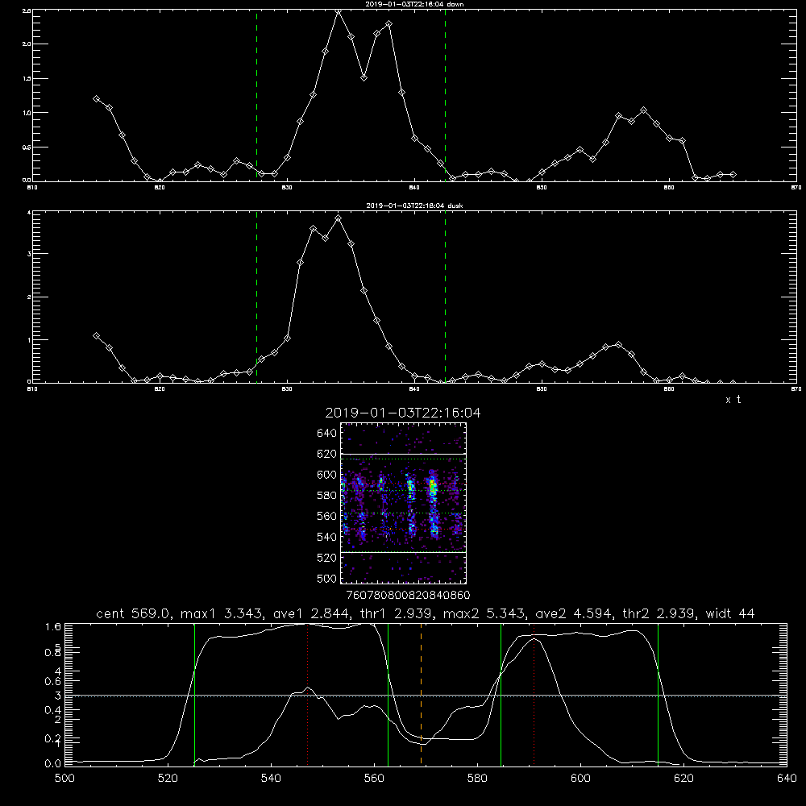Click the highest diamond marker in the dawn plot

[x=338, y=11]
